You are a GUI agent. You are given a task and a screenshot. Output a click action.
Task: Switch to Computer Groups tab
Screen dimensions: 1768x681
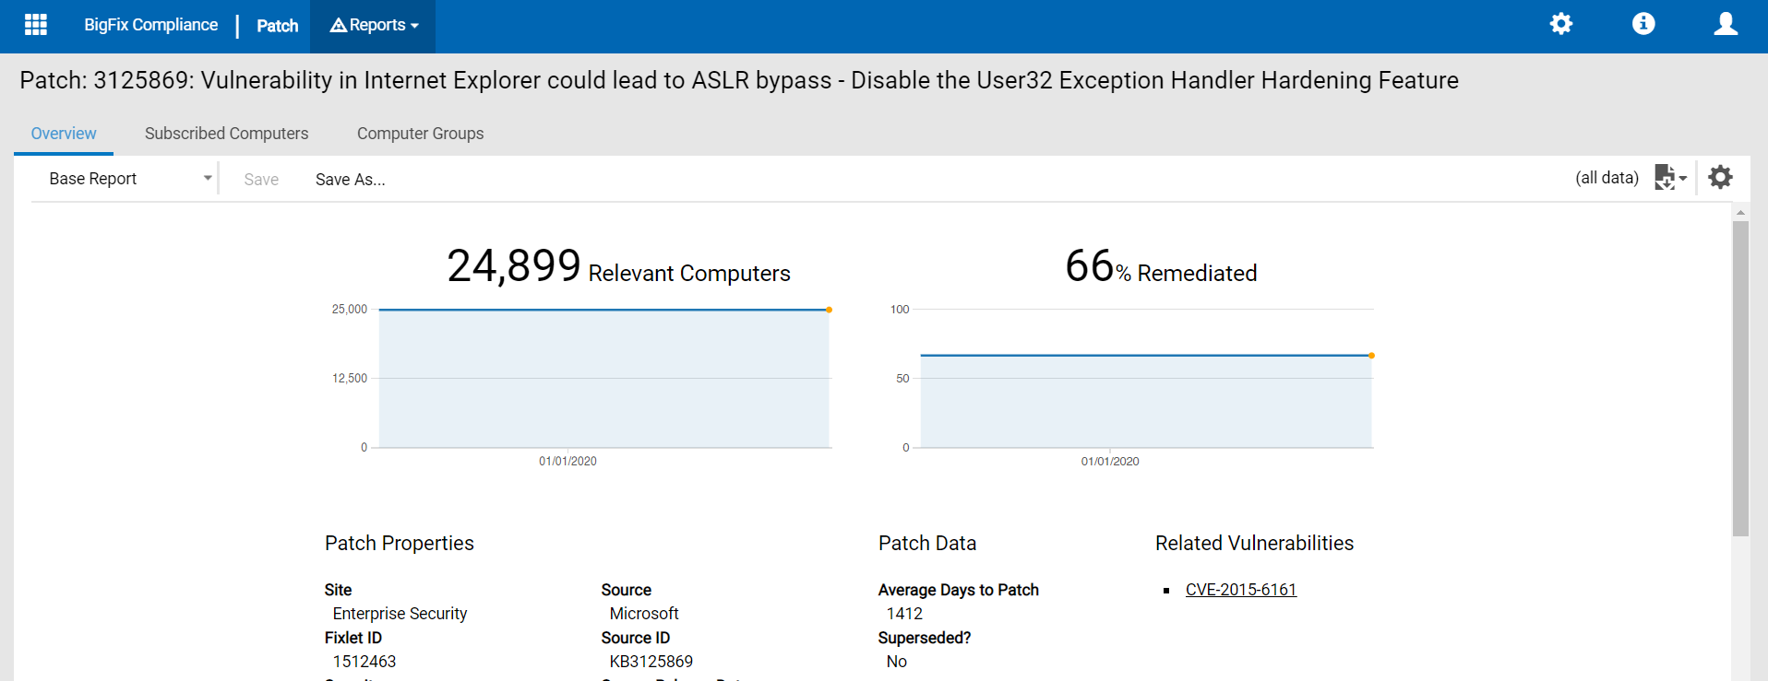420,134
